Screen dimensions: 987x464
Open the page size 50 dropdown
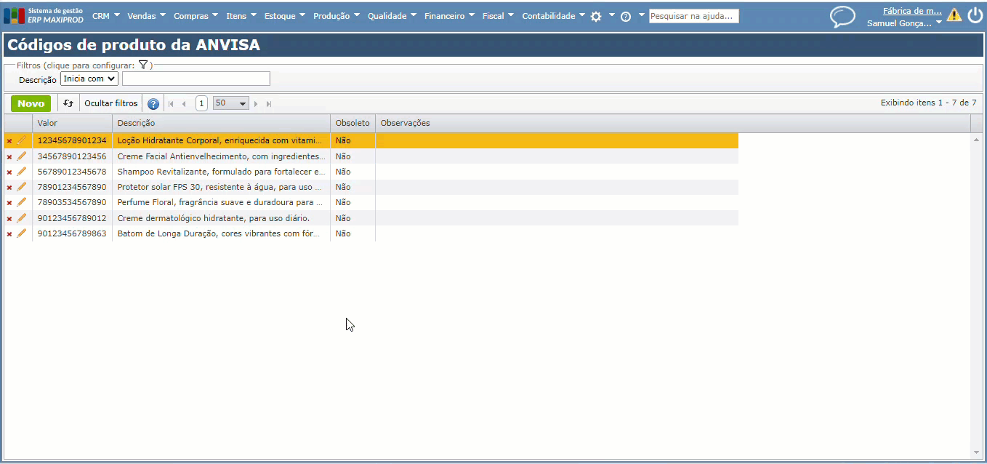click(231, 103)
